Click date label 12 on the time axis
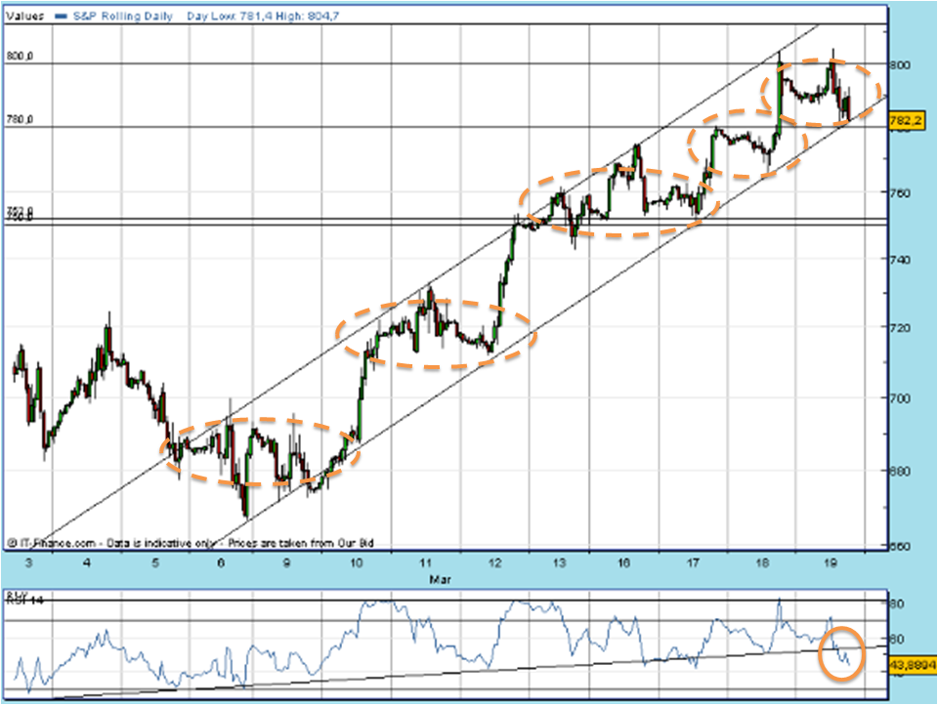The image size is (938, 705). coord(495,562)
